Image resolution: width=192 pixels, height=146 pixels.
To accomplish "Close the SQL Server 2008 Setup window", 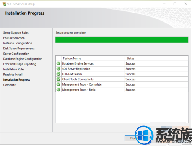I will pos(186,4).
